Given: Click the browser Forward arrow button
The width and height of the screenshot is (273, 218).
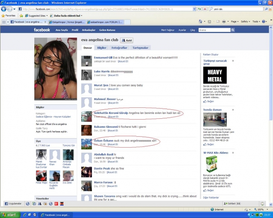Looking at the screenshot, I should pyautogui.click(x=10, y=9).
